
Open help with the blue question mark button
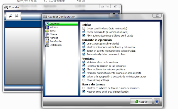[157, 101]
